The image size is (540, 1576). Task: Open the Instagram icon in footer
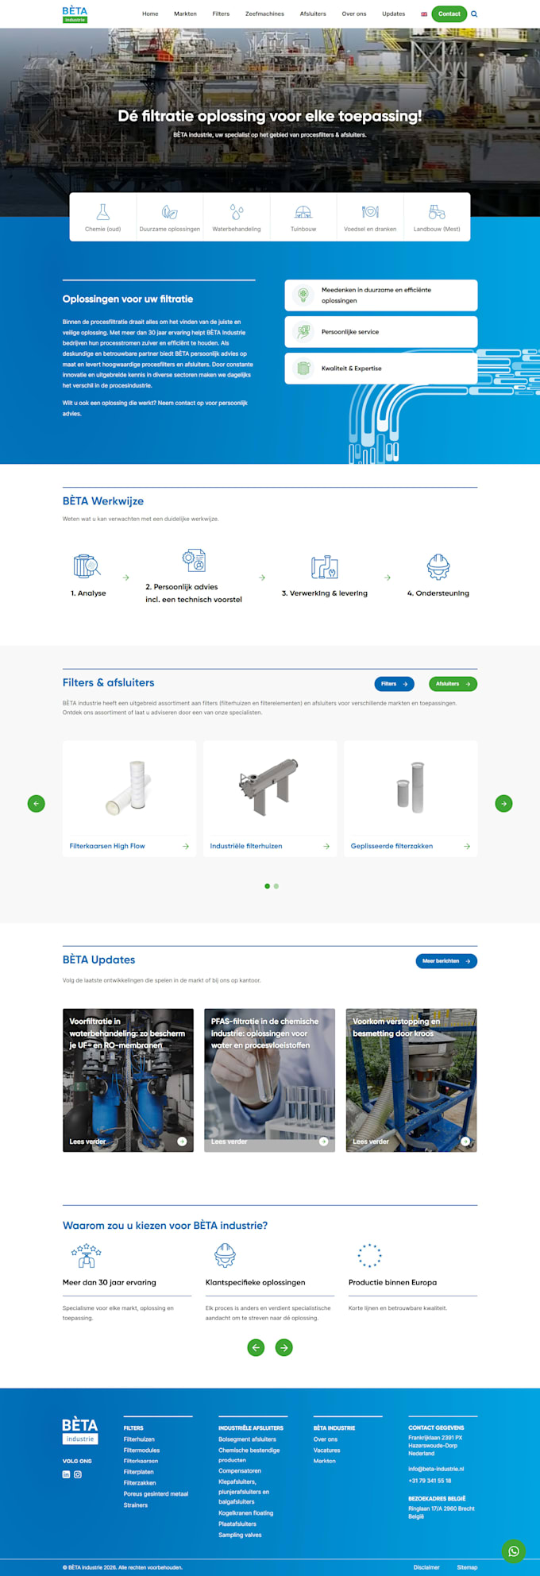[78, 1474]
